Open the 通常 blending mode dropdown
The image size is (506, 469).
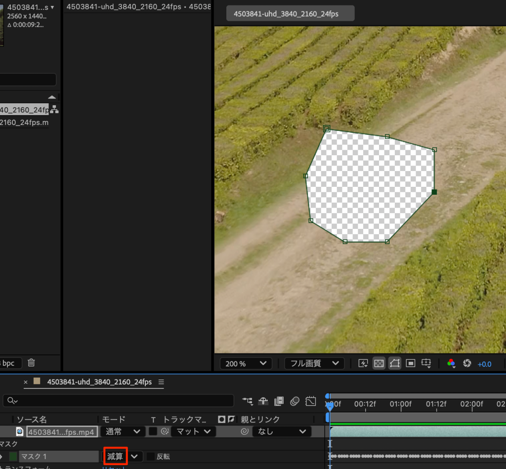pos(123,431)
